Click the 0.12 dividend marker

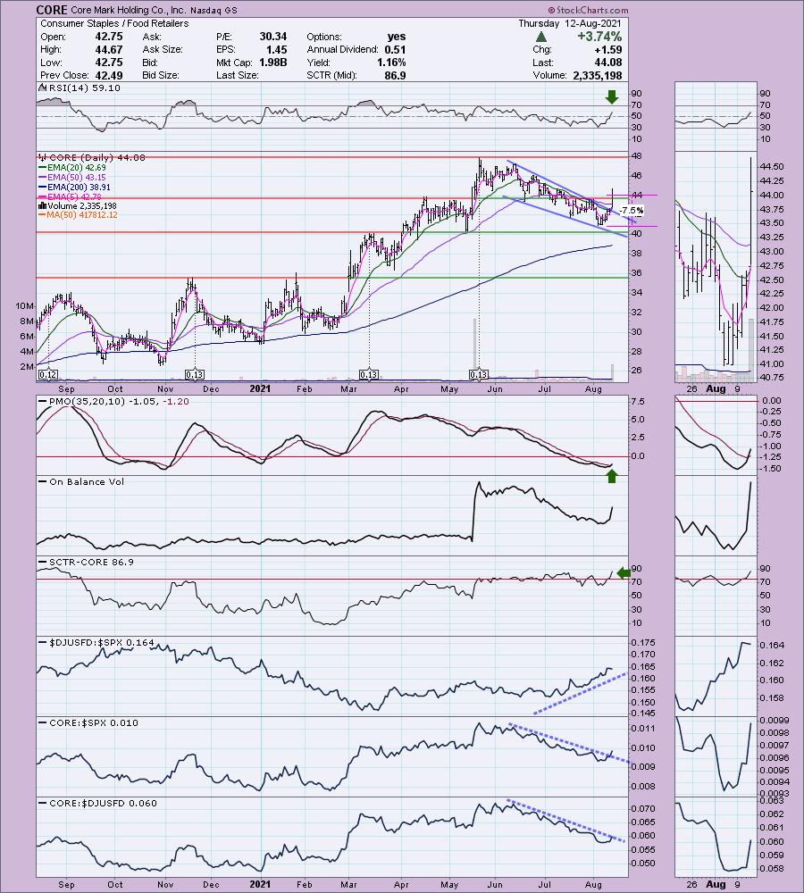48,375
